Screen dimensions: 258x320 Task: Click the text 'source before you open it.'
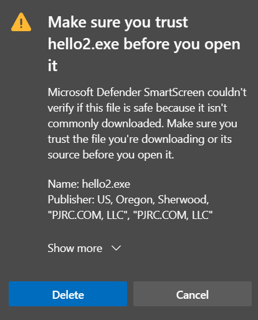pos(111,155)
